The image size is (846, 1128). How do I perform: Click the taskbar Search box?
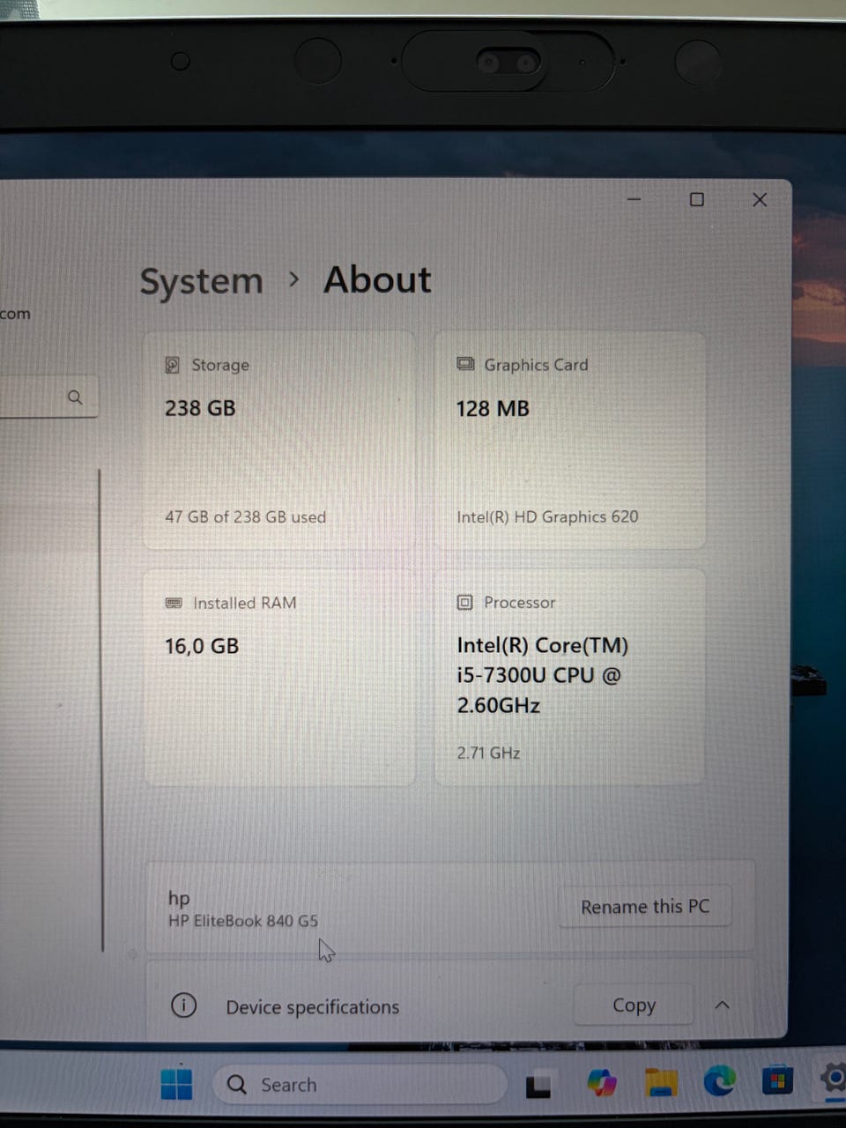[360, 1085]
